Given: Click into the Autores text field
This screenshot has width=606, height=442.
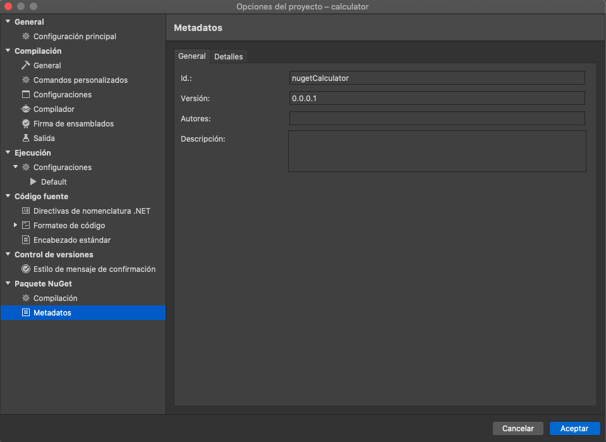Looking at the screenshot, I should click(437, 118).
